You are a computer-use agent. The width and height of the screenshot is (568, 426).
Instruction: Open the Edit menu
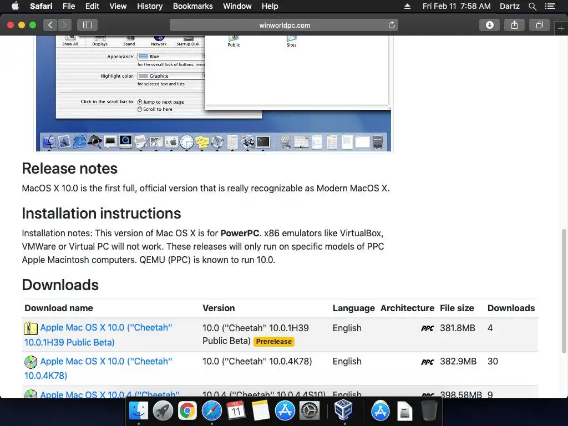pyautogui.click(x=92, y=6)
